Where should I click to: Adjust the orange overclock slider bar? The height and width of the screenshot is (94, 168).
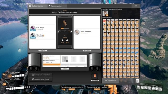click(52, 64)
